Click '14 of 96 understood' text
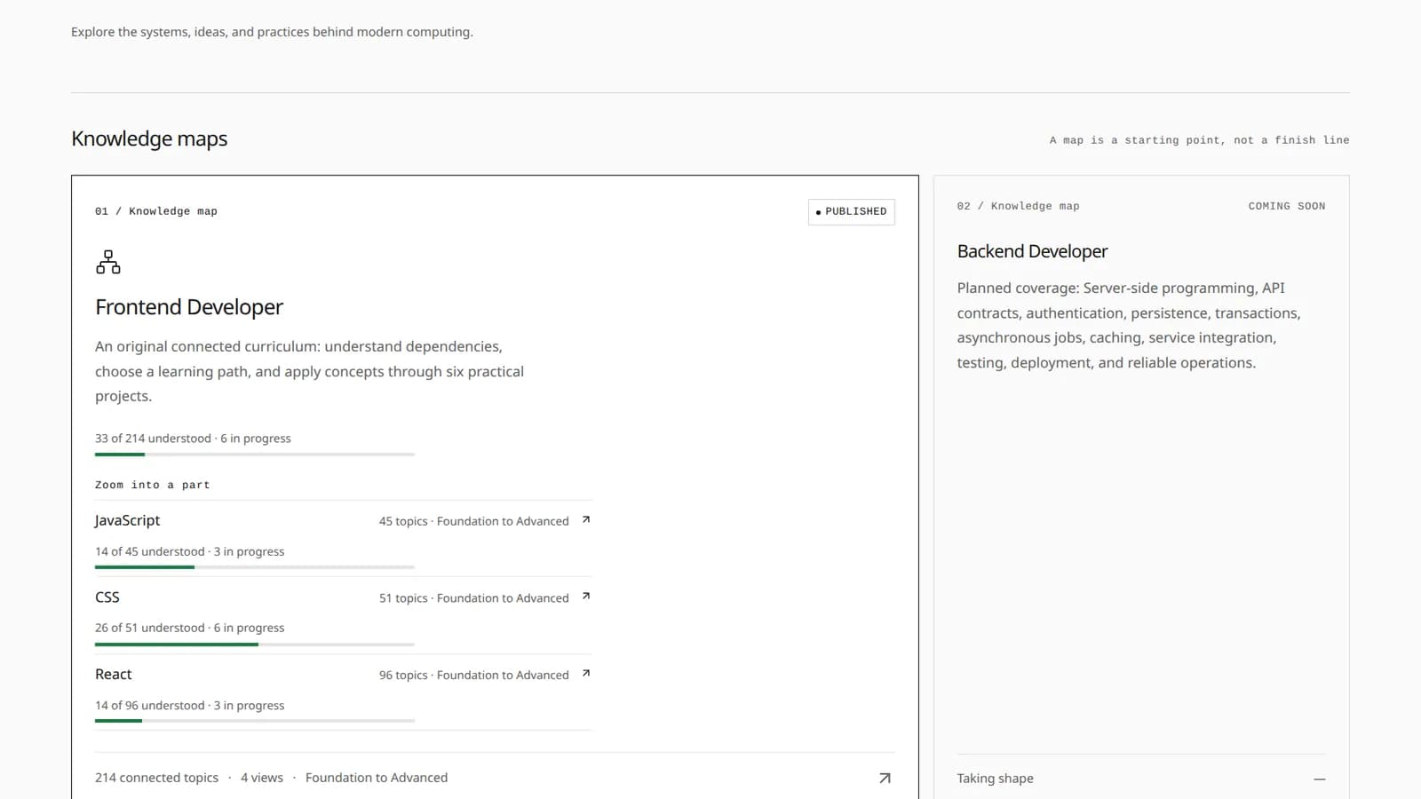The height and width of the screenshot is (799, 1421). (x=150, y=706)
